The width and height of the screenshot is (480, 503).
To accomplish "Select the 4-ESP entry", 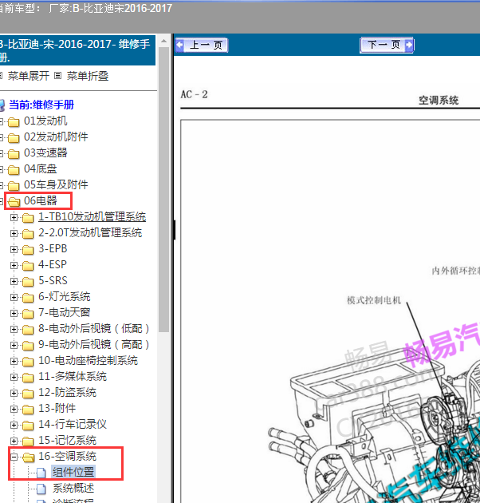I will tap(53, 264).
